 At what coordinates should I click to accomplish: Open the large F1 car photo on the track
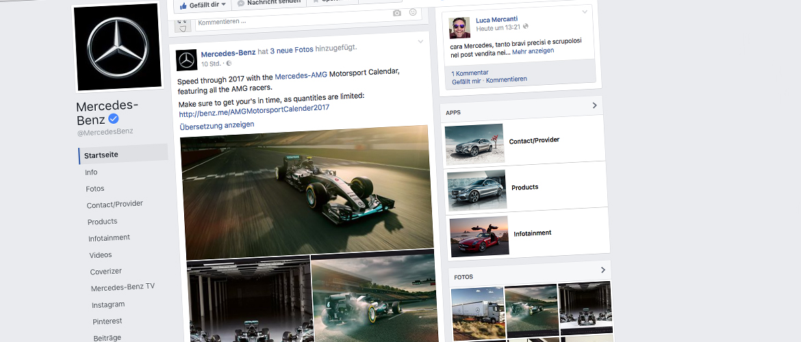[x=307, y=192]
